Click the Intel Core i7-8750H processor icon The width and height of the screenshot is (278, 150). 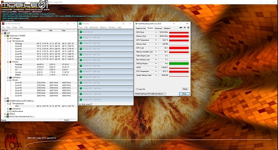8,36
